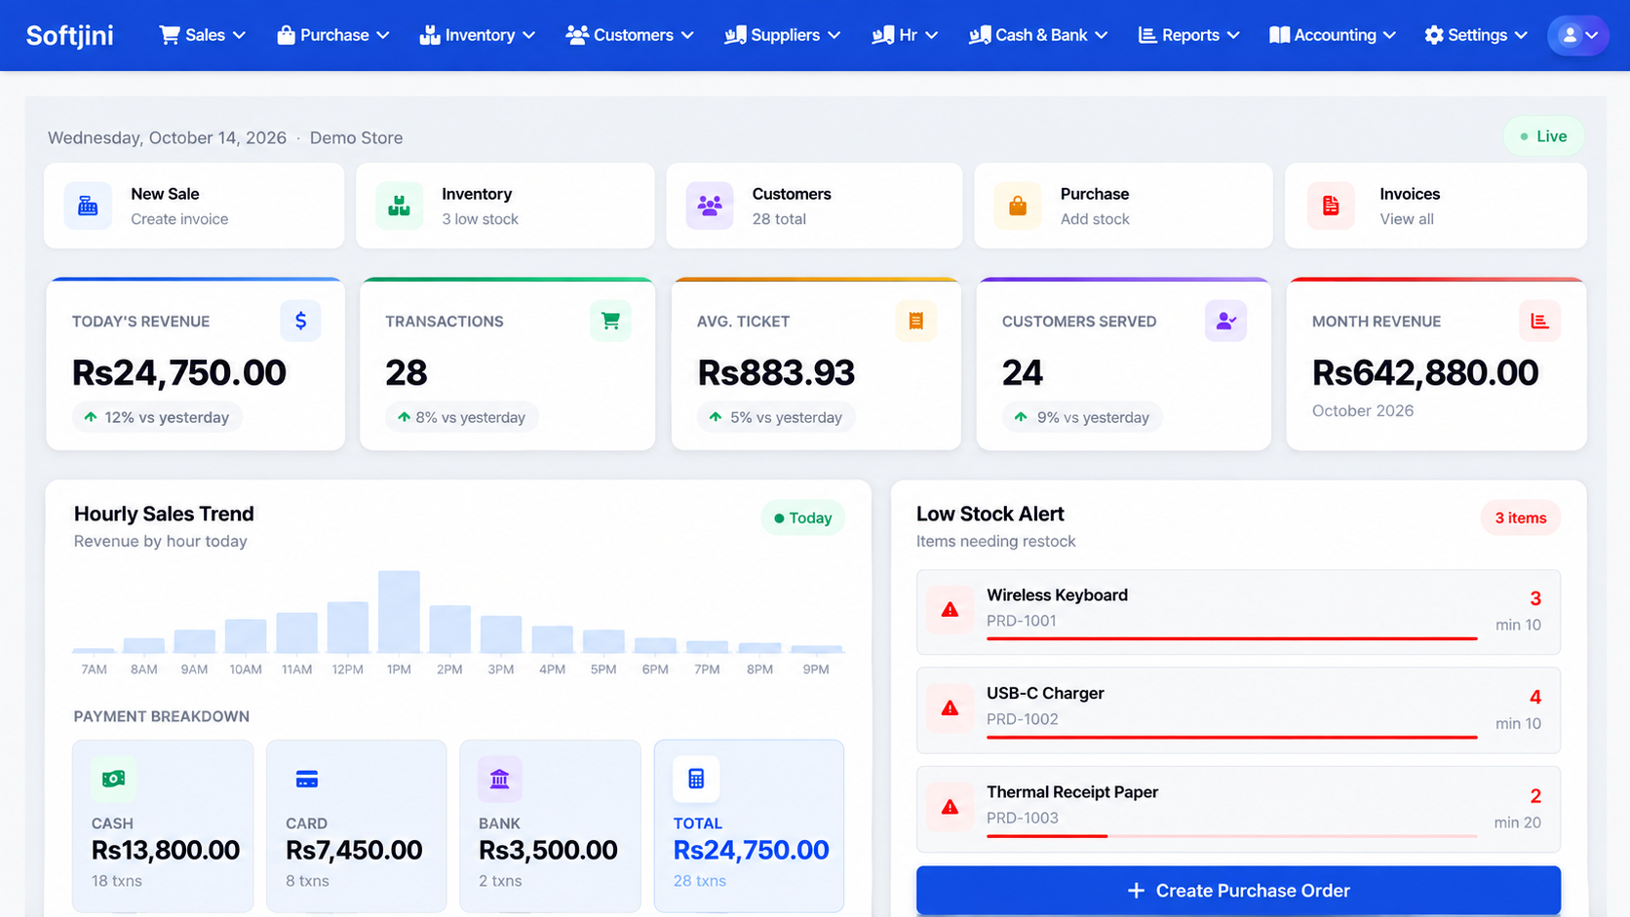Click the Softjini logo link
This screenshot has width=1630, height=917.
tap(69, 35)
